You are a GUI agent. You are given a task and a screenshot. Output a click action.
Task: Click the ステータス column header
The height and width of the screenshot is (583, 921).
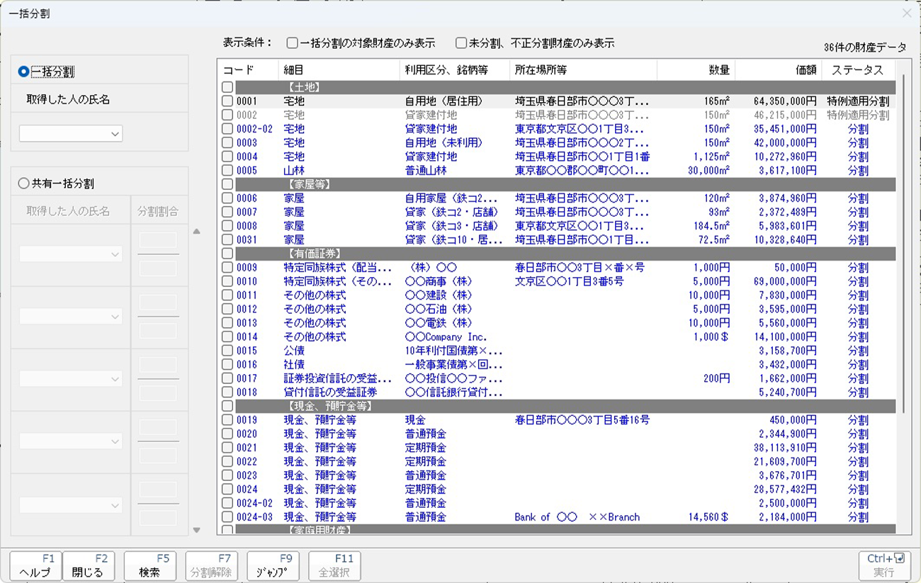tap(857, 70)
